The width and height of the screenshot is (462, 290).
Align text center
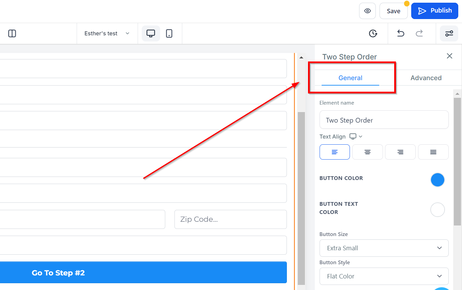368,152
